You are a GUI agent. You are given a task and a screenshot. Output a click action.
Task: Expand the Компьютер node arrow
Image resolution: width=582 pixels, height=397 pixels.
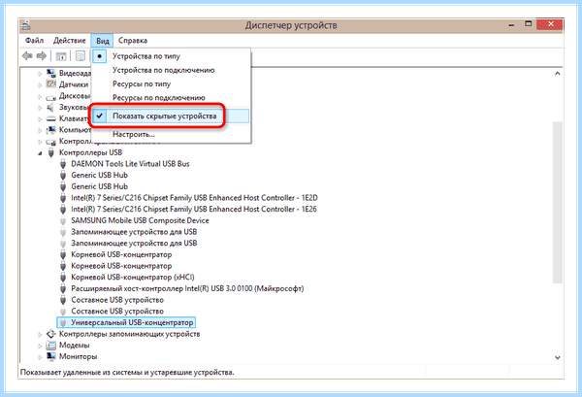[40, 130]
